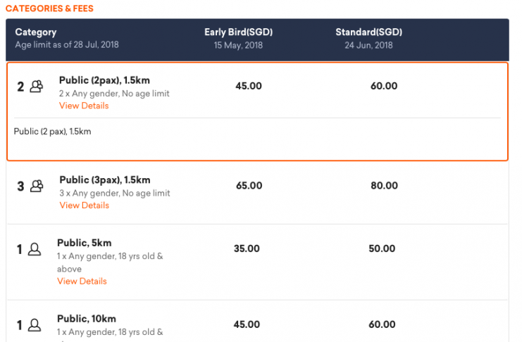
Task: Collapse View Details under Public (2pax), 1.5km
Action: [x=84, y=106]
